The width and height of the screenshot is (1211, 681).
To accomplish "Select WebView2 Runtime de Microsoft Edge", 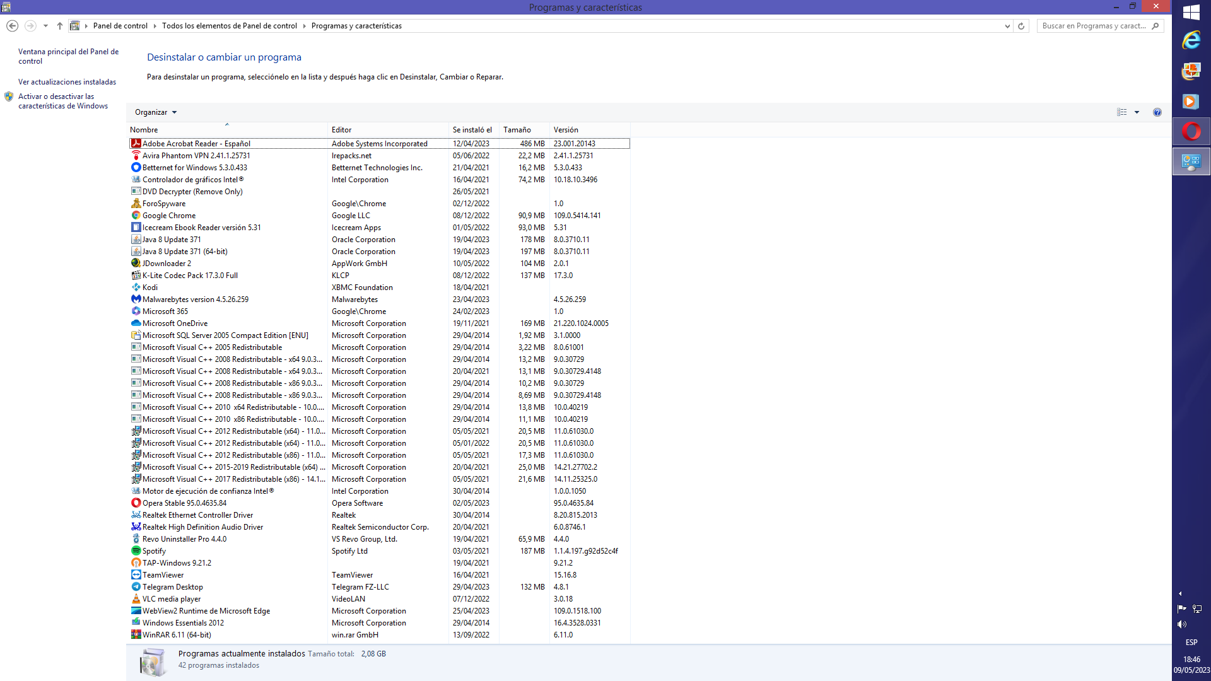I will point(379,611).
